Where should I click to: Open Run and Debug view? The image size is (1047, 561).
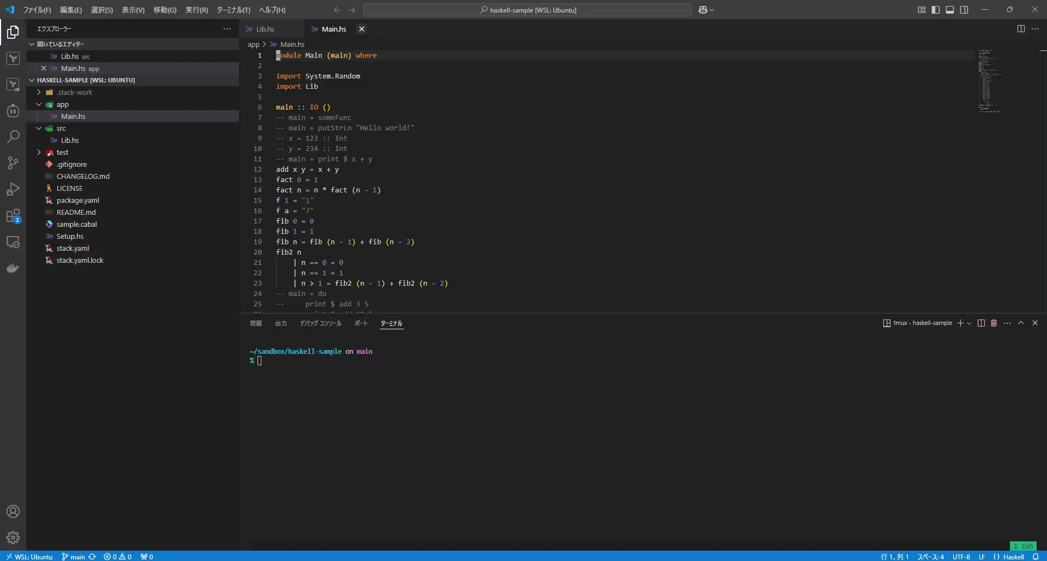click(13, 189)
